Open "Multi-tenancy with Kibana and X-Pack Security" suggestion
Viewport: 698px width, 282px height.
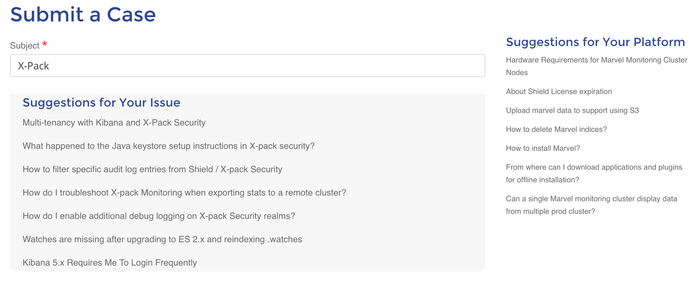pyautogui.click(x=113, y=123)
